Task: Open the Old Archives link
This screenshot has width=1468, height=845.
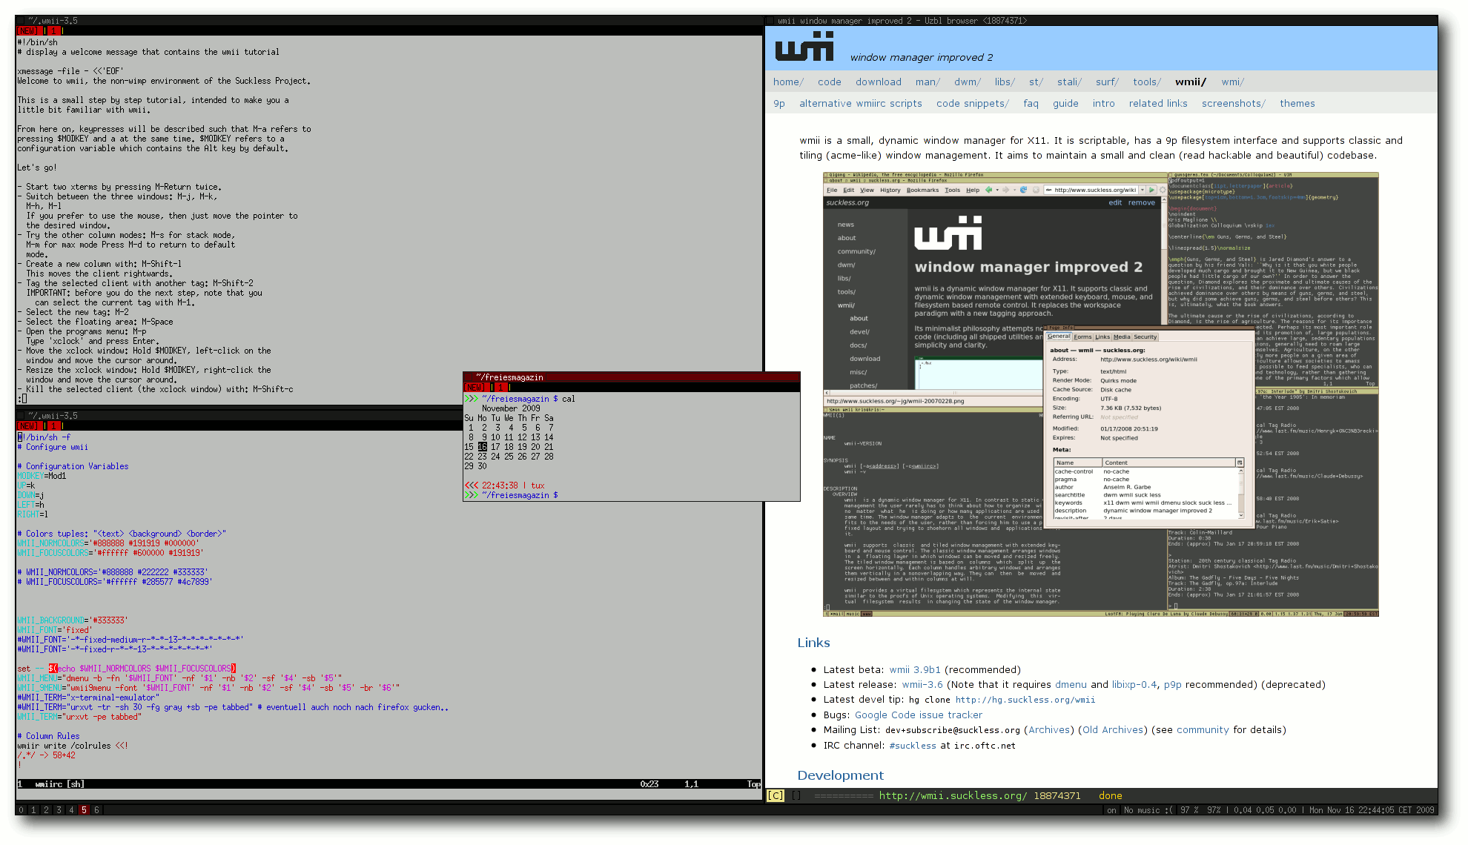Action: [1112, 729]
